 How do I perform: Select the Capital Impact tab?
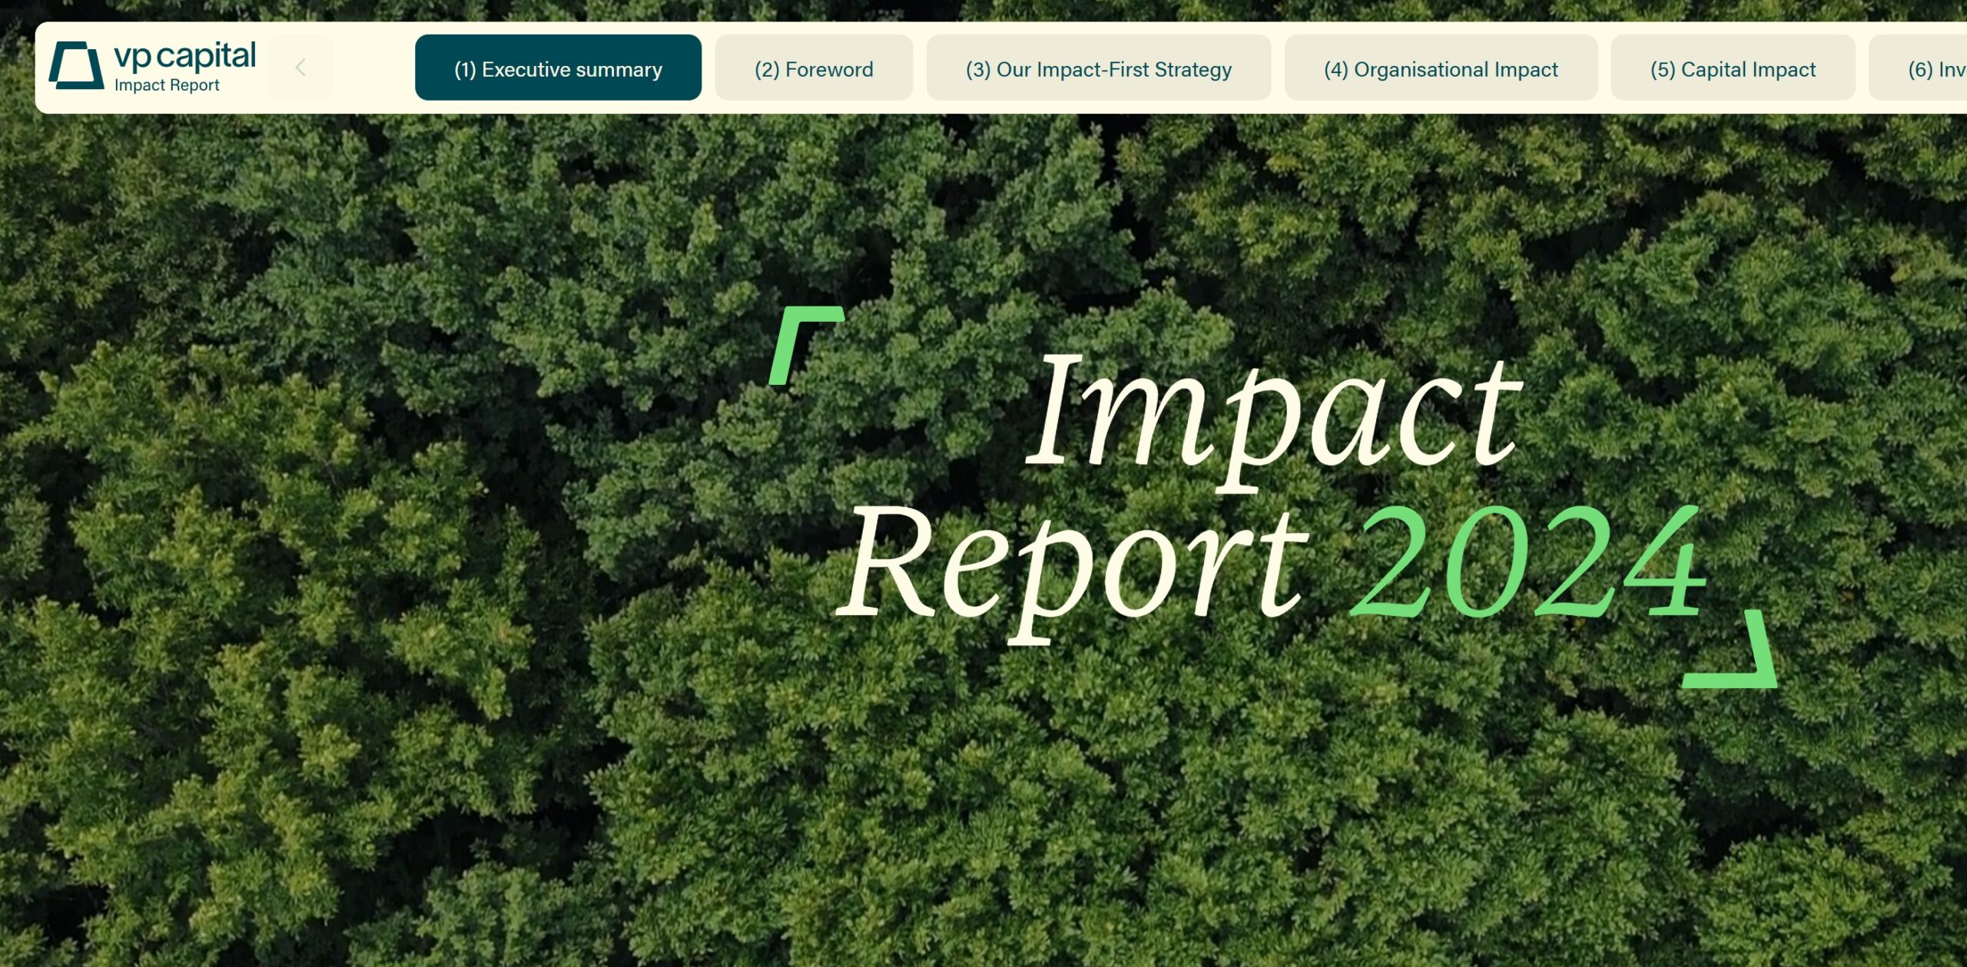point(1733,68)
